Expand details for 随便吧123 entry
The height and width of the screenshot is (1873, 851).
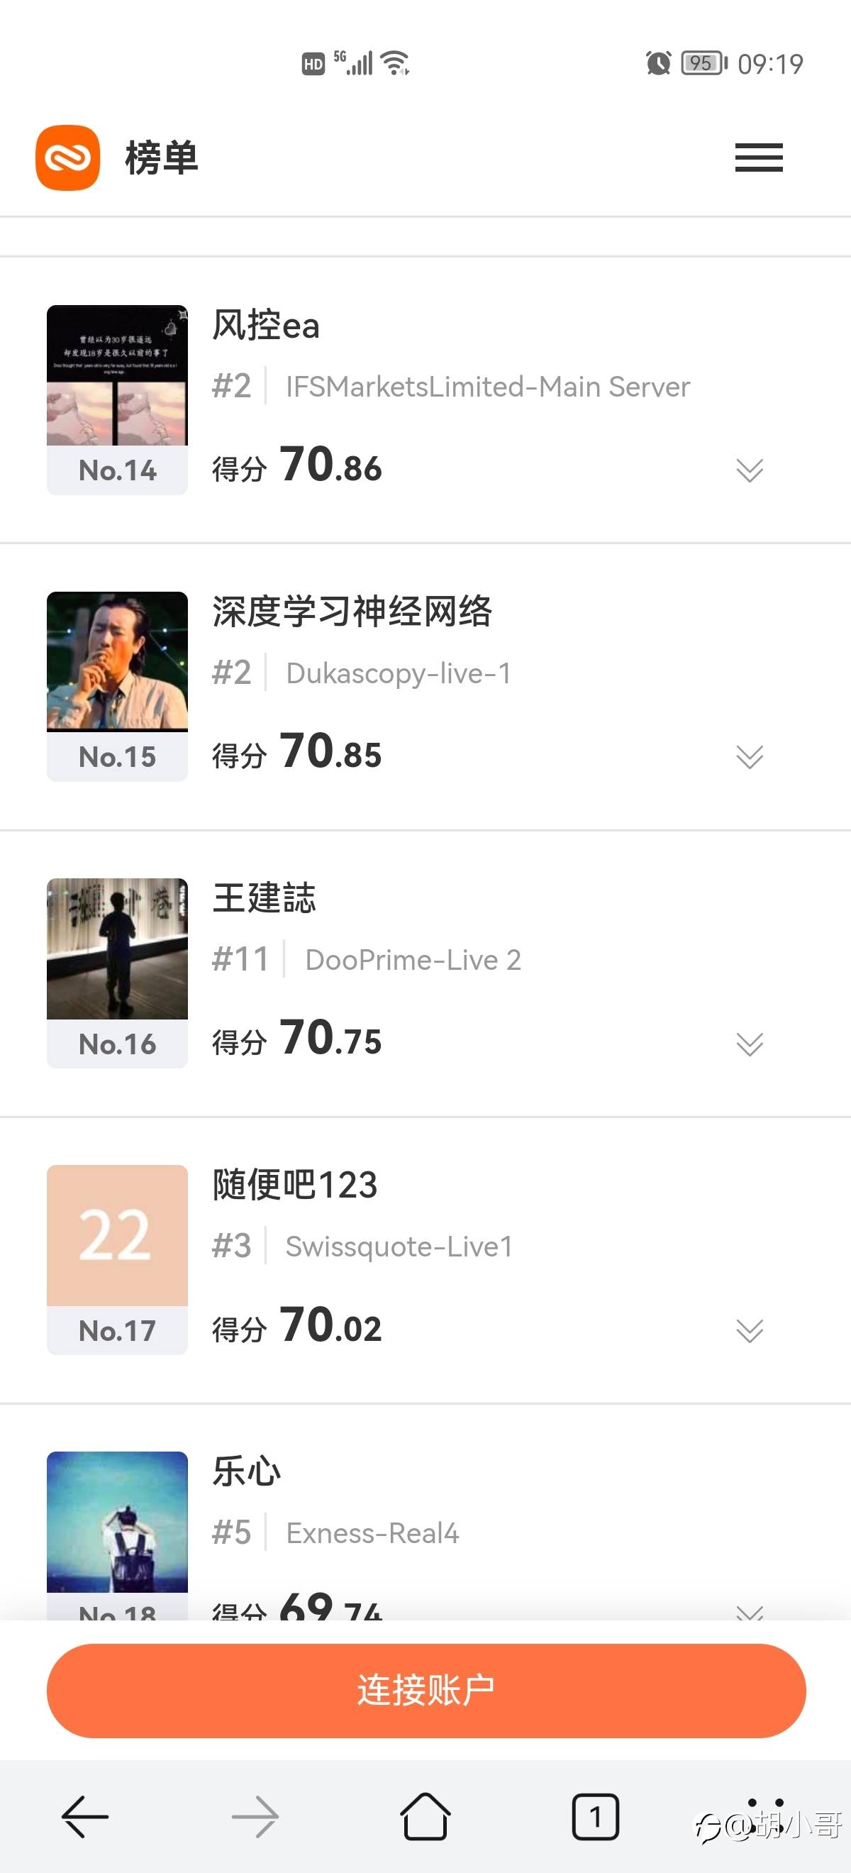(x=750, y=1330)
